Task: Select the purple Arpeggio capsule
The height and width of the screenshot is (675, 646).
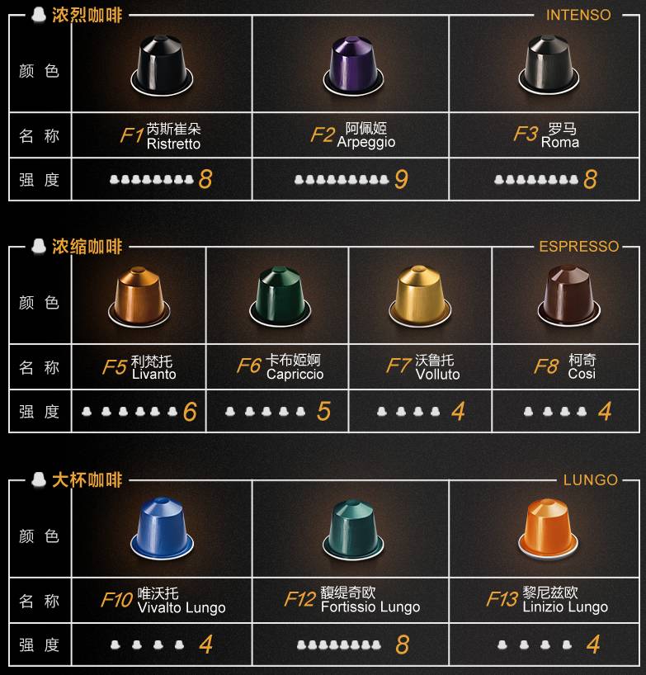Action: (x=353, y=65)
